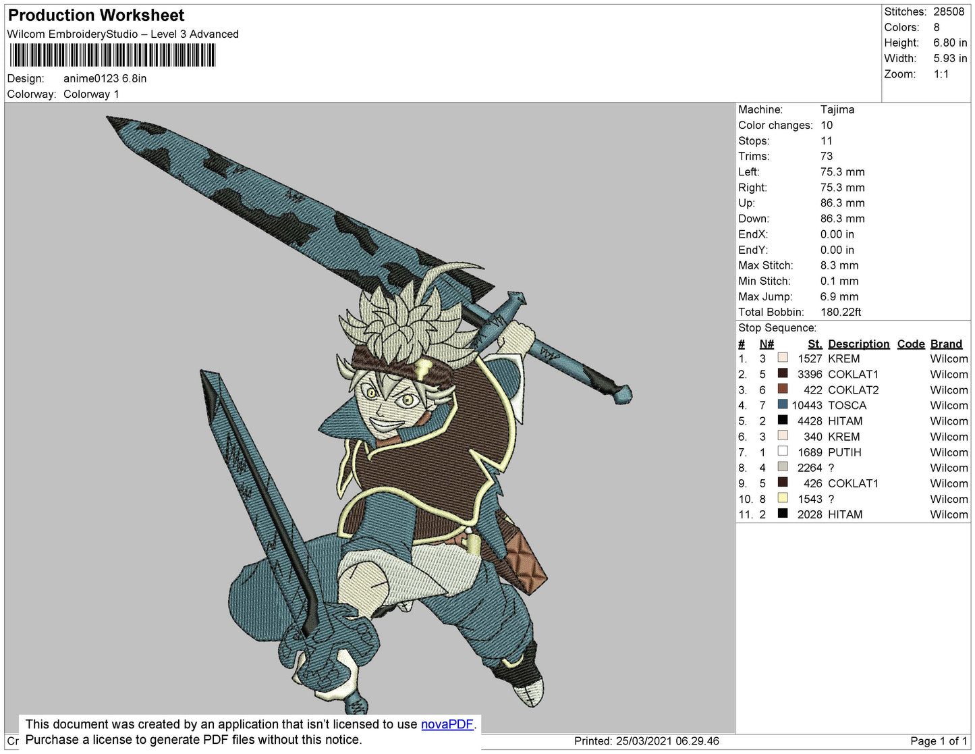Image resolution: width=975 pixels, height=754 pixels.
Task: Click the yellow swatch in stop row 10
Action: (783, 498)
